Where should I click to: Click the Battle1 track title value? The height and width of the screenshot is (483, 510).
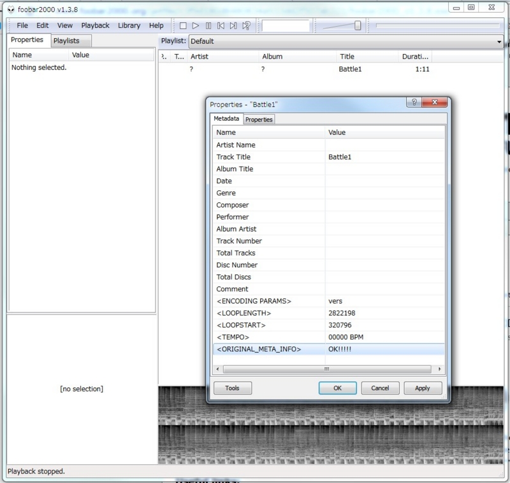click(340, 157)
